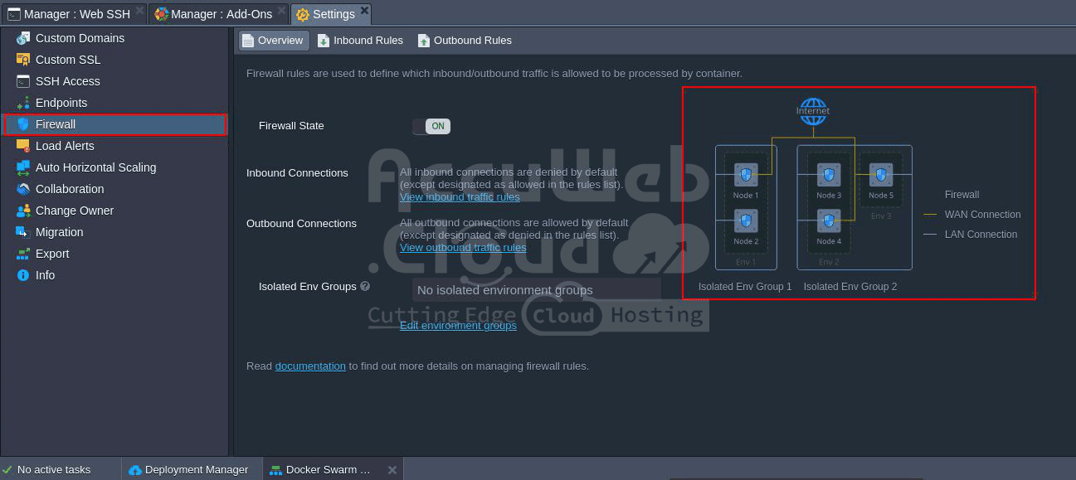Switch to the Inbound Rules tab

(360, 41)
